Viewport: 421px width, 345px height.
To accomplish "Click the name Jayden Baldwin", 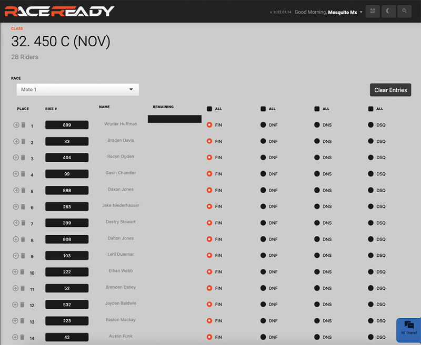I will tap(121, 303).
